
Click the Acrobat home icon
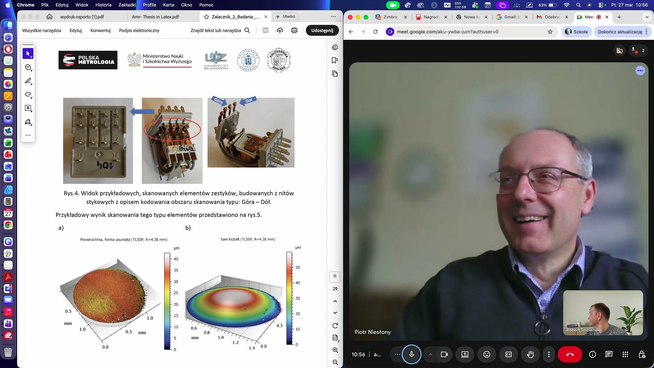click(x=49, y=17)
